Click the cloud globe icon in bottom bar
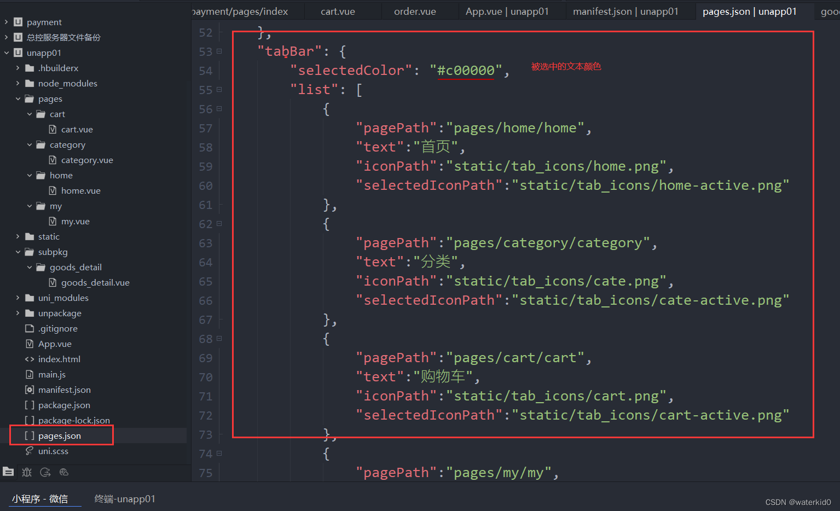The image size is (840, 511). click(64, 472)
